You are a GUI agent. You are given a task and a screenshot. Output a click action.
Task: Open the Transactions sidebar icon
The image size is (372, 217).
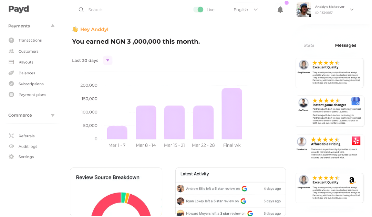pos(11,40)
